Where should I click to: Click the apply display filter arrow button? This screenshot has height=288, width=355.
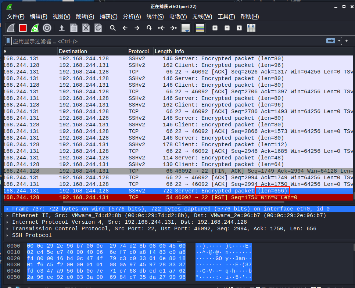pos(331,41)
